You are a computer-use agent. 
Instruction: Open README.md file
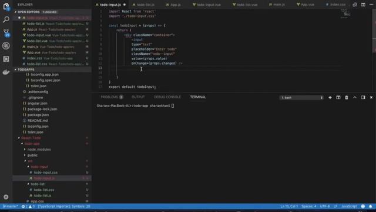tap(38, 120)
